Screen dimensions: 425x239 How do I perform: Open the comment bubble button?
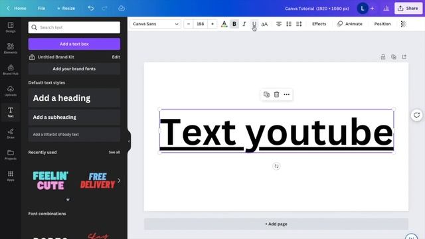tap(416, 115)
